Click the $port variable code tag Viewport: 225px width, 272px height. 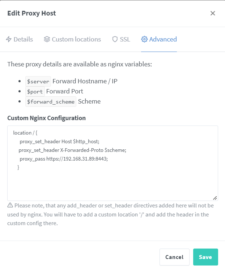(35, 91)
